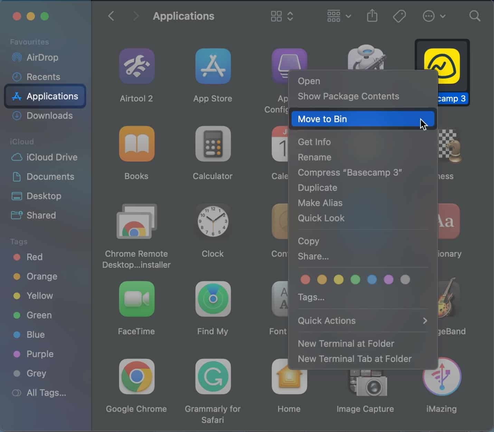
Task: Select Grammarly for Safari icon
Action: pos(213,376)
